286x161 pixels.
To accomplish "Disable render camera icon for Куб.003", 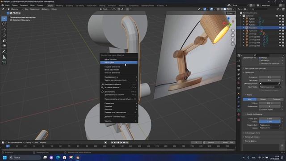I will [x=283, y=25].
